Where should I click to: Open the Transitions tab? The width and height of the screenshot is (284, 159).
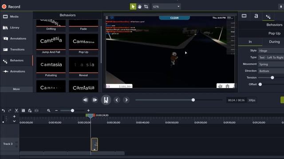tap(16, 49)
